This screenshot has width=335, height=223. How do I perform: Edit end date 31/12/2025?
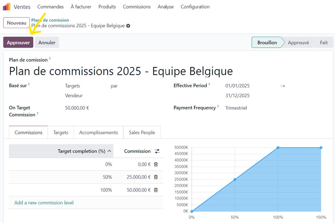[x=237, y=95]
